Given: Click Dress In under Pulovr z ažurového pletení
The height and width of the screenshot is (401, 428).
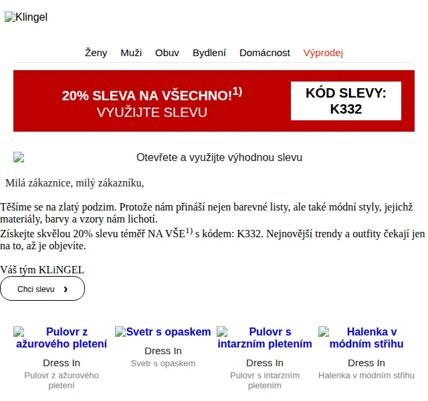Looking at the screenshot, I should (62, 363).
